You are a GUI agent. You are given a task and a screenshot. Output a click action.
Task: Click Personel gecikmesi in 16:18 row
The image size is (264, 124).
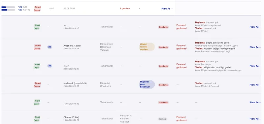pos(181,27)
